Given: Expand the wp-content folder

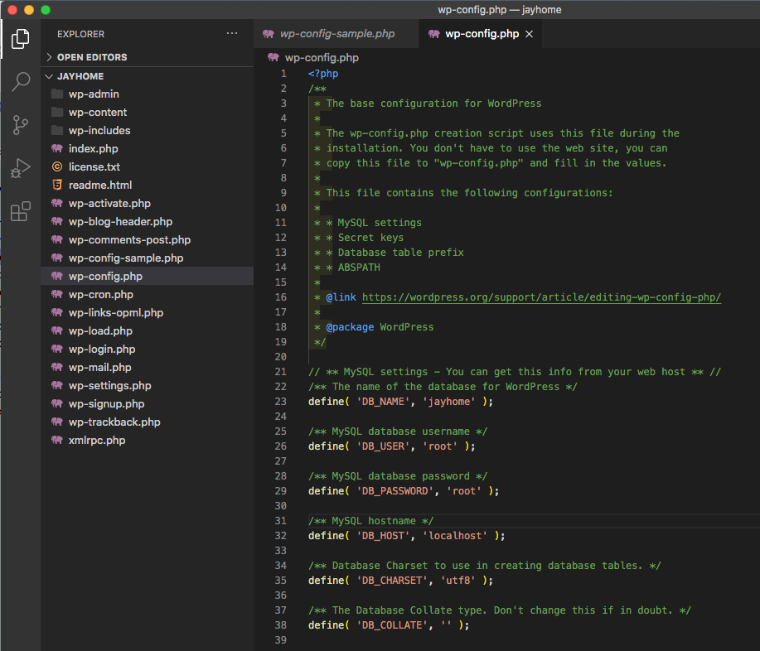Looking at the screenshot, I should (147, 113).
